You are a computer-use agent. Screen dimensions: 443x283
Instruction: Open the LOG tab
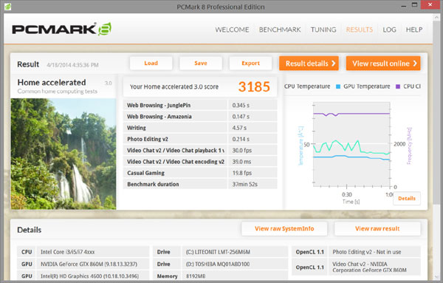coord(389,30)
